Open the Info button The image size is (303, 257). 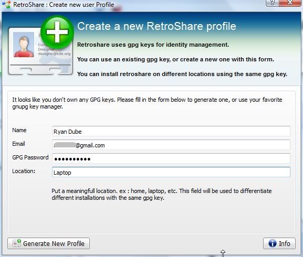279,243
